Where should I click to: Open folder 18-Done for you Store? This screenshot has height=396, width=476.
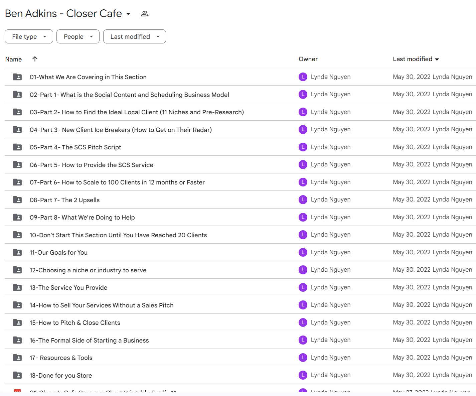pyautogui.click(x=61, y=376)
